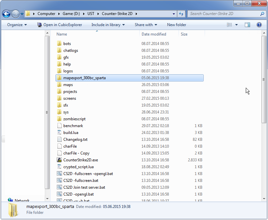Select the projects folder icon
The width and height of the screenshot is (268, 220).
59,92
